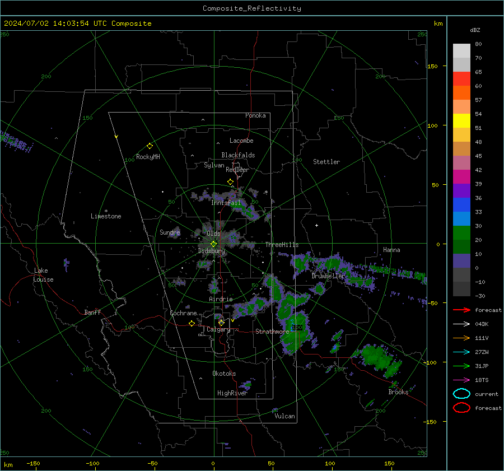Click the Drumheller label on map
This screenshot has width=504, height=471.
(328, 276)
